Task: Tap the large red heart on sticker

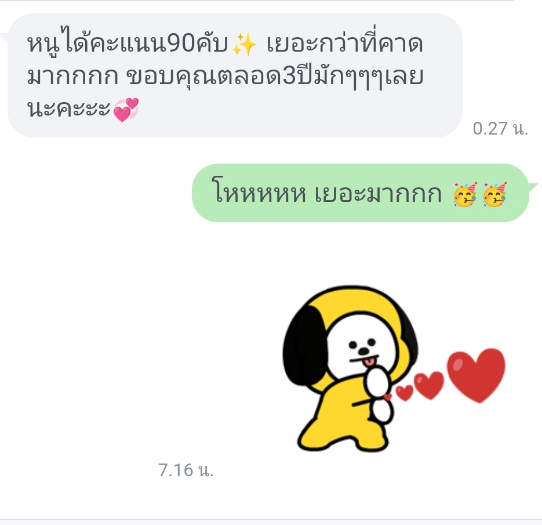Action: 476,375
